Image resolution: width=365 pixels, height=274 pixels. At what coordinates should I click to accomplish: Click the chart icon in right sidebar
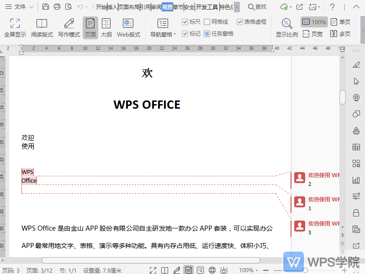point(356,180)
